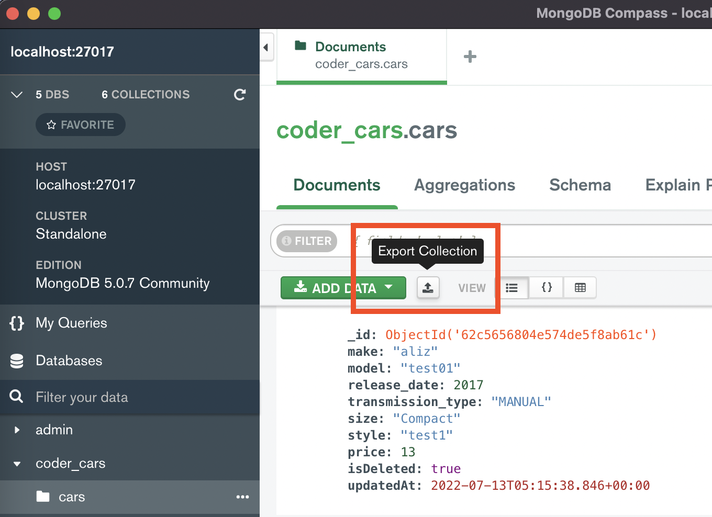Mark connection as Favorite

pyautogui.click(x=81, y=125)
